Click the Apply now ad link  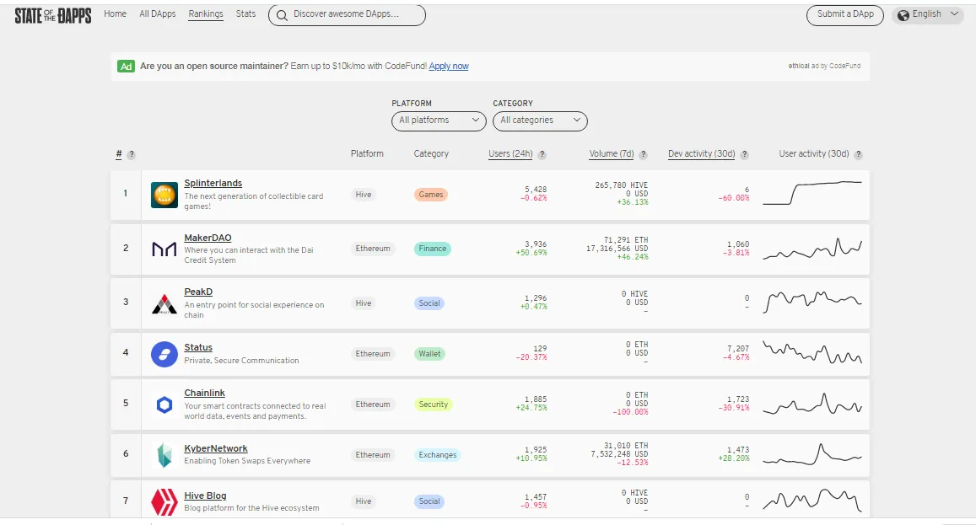(449, 66)
